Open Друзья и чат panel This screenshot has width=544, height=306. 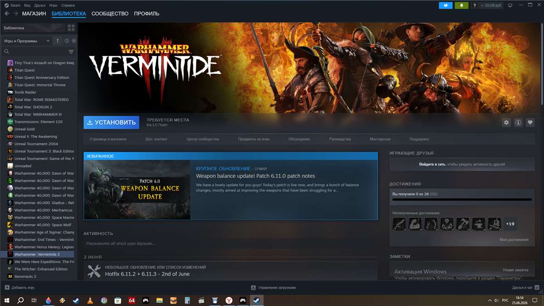point(525,287)
